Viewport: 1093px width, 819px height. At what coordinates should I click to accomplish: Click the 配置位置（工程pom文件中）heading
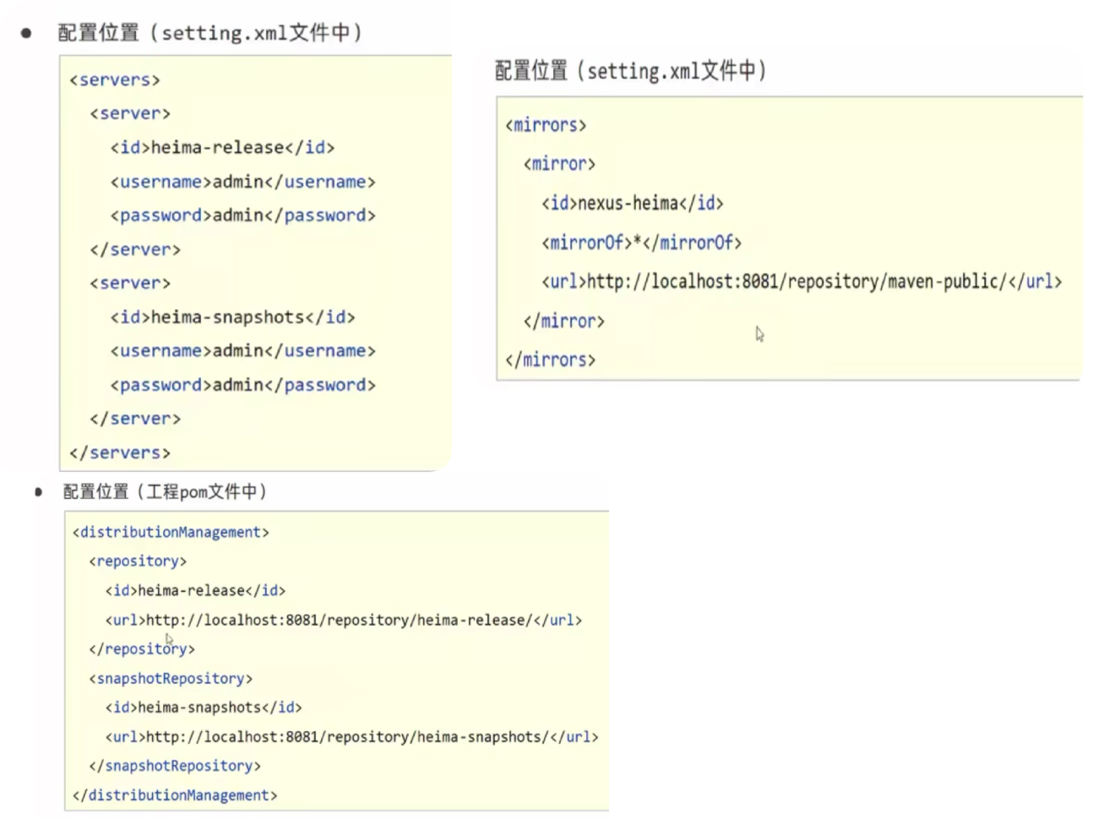165,491
